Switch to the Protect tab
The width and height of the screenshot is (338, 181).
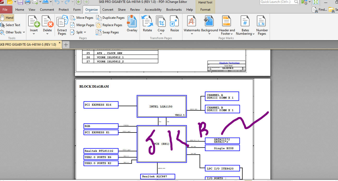point(64,10)
